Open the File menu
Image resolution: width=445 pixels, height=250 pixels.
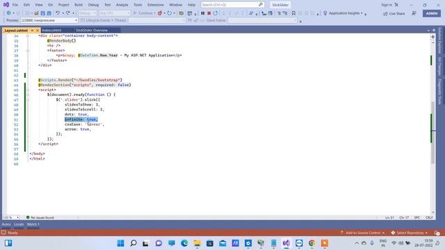(x=15, y=5)
